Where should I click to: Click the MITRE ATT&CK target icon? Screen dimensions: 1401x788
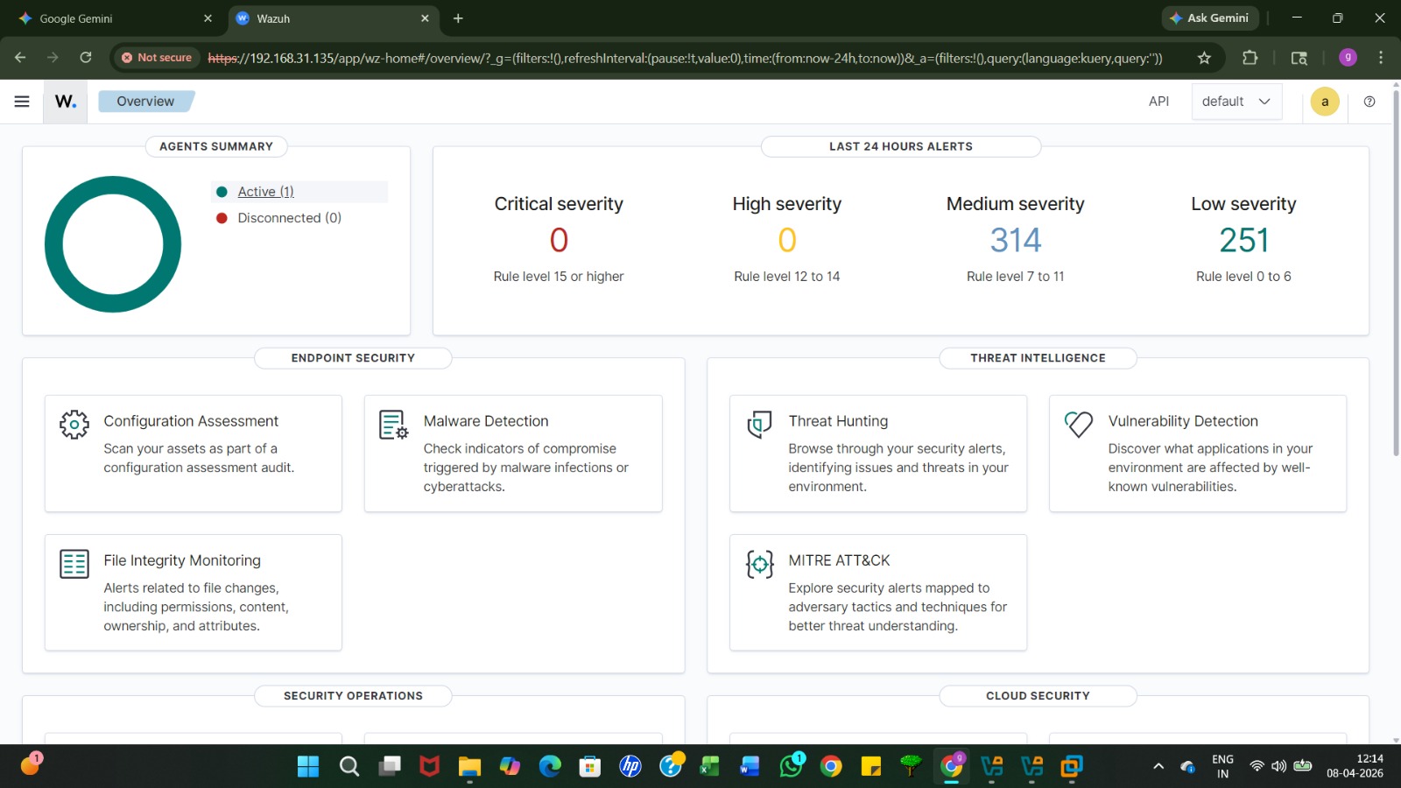point(759,564)
